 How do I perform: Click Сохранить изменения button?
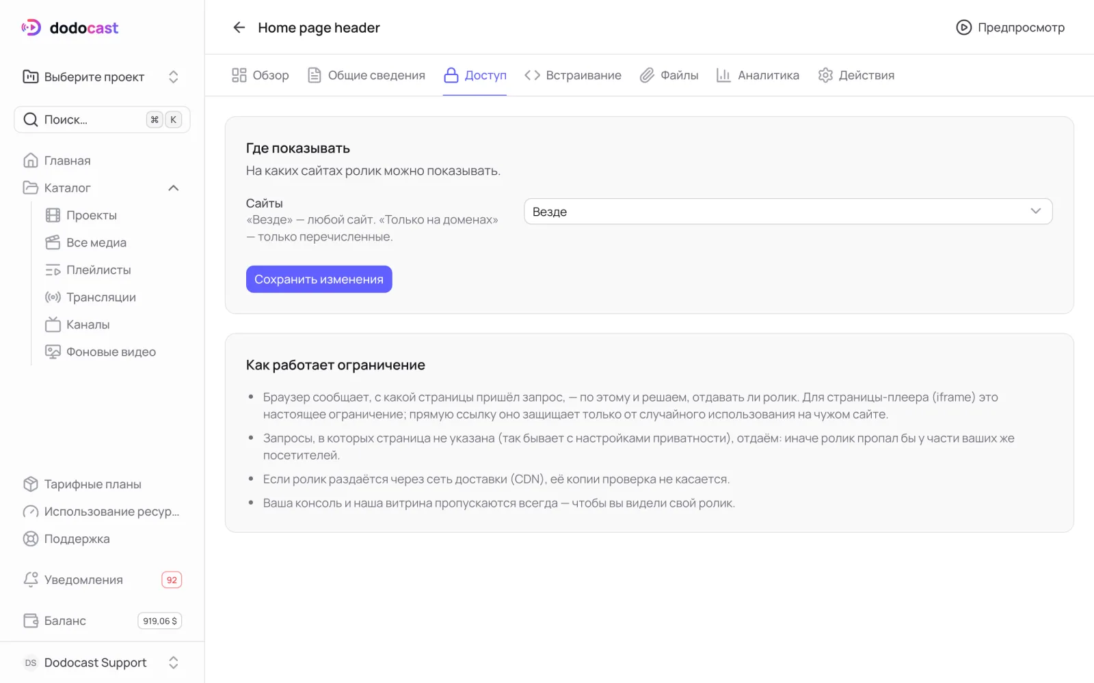[319, 279]
